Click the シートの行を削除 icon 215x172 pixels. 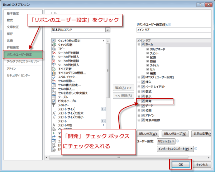coord(54,53)
